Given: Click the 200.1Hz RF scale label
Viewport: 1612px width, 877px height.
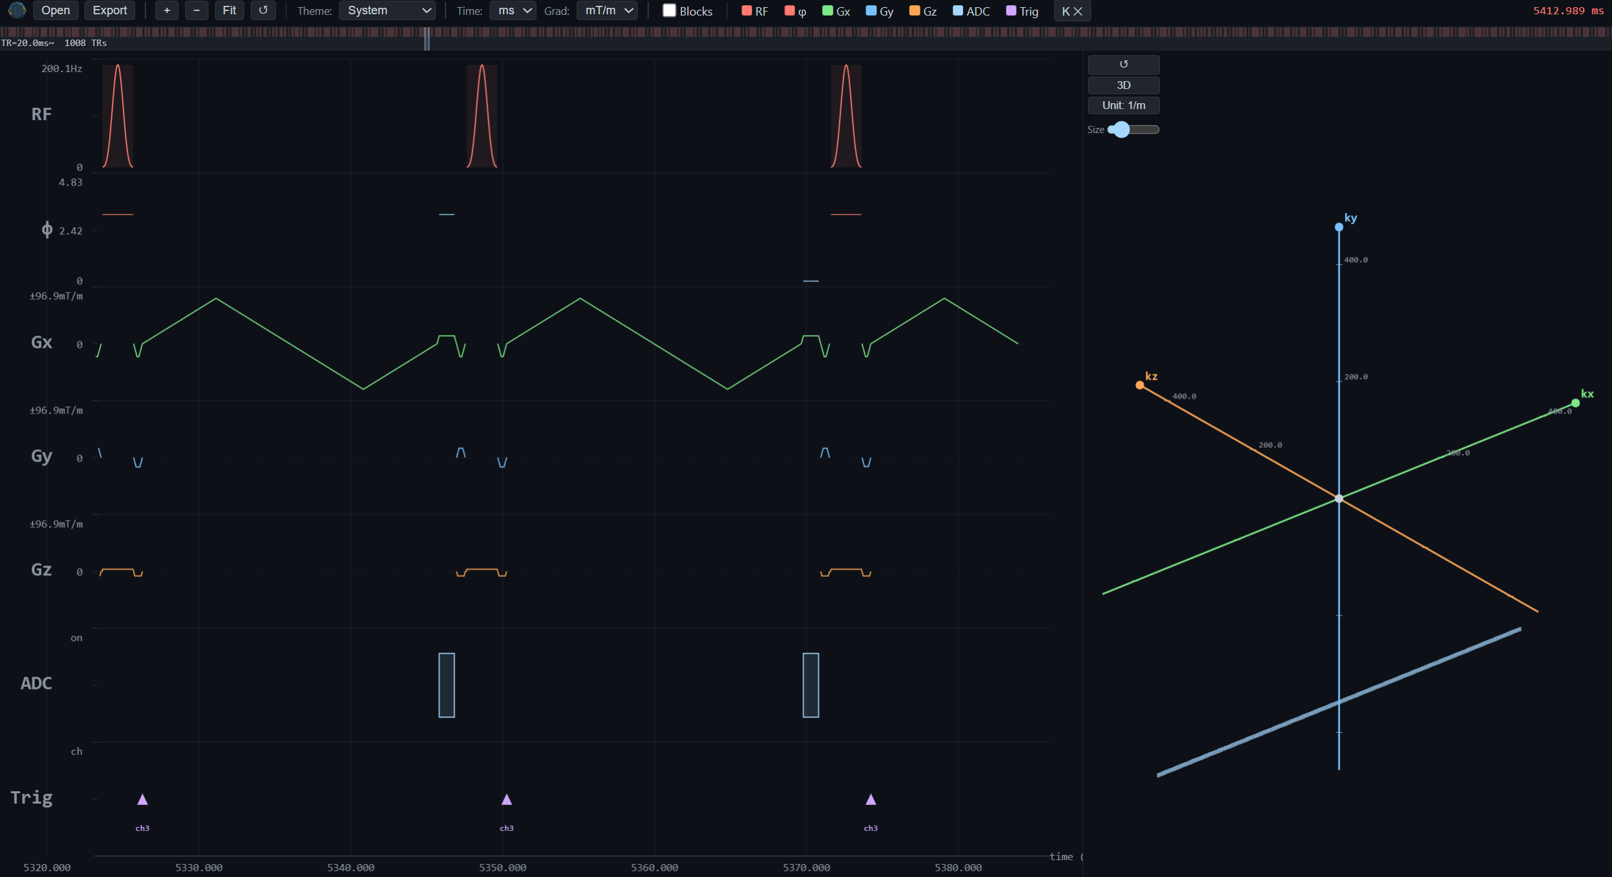Looking at the screenshot, I should point(62,69).
